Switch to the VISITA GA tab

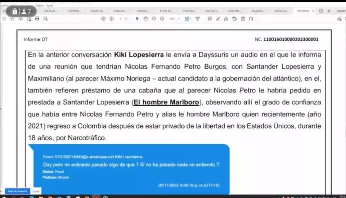[x=281, y=11]
